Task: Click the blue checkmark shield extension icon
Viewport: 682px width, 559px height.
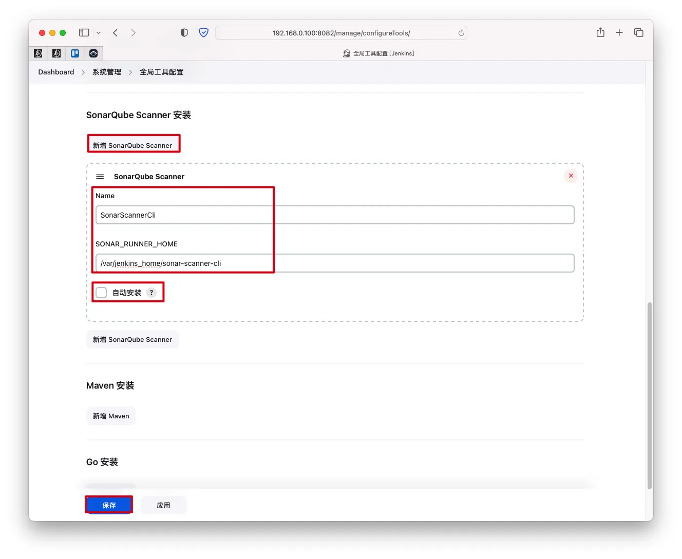Action: (x=204, y=33)
